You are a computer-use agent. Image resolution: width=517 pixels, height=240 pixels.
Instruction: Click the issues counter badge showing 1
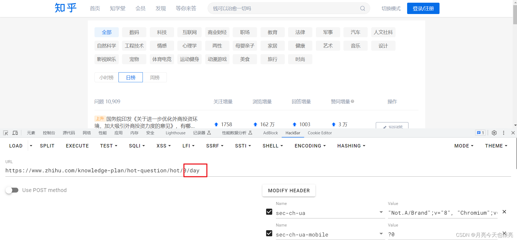click(480, 133)
